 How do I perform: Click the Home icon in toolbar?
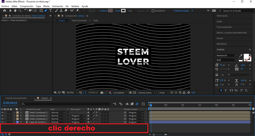coord(4,11)
